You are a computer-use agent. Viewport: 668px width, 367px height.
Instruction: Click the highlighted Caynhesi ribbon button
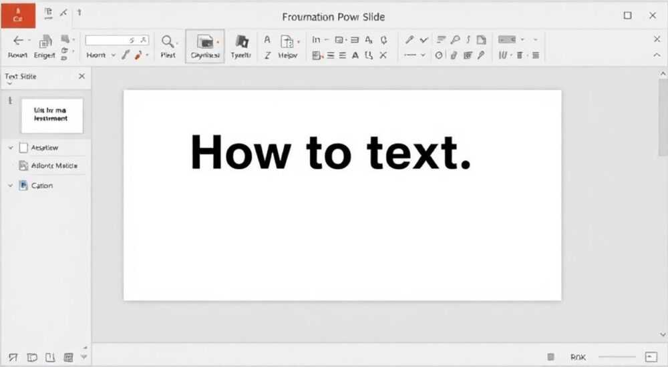pos(205,47)
